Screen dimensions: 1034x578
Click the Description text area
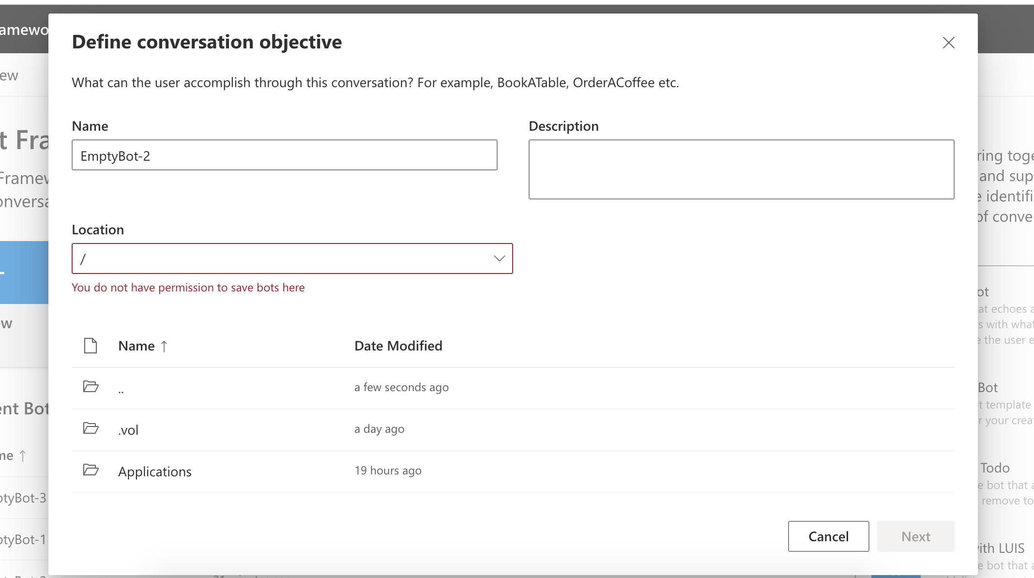[x=741, y=169]
